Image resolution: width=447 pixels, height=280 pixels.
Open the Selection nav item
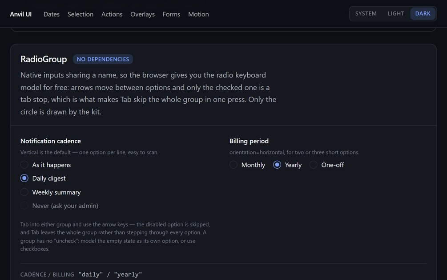pos(81,14)
